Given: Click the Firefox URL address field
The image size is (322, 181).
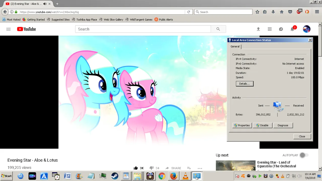Looking at the screenshot, I should 102,12.
